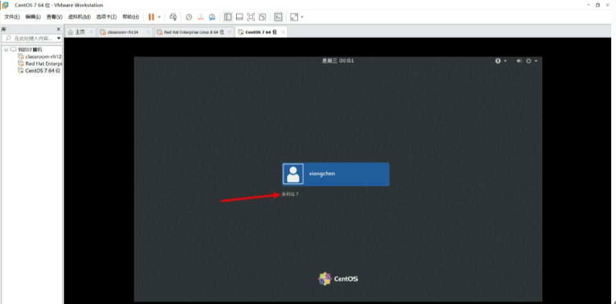The image size is (616, 304).
Task: Open the 编辑(E) menu
Action: (x=33, y=17)
